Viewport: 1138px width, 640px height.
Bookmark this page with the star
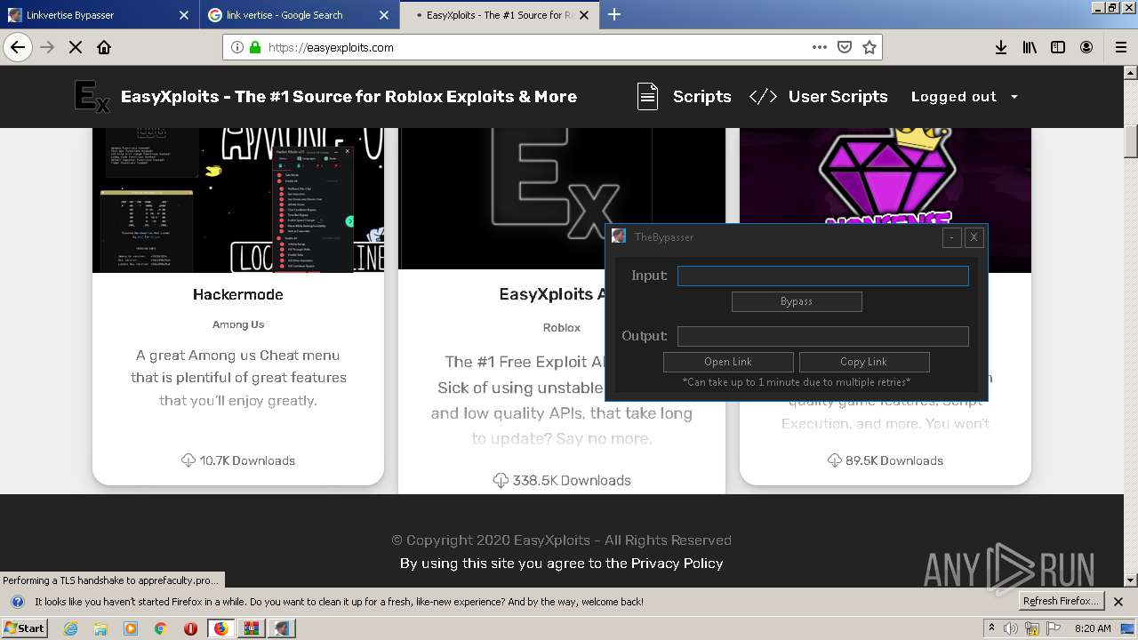pyautogui.click(x=870, y=47)
